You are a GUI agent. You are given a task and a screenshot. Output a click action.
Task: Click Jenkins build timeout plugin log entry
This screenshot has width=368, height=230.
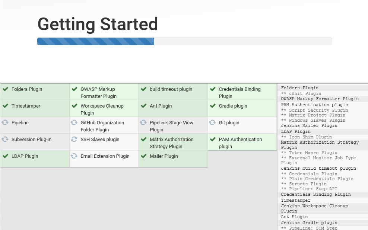tap(318, 168)
